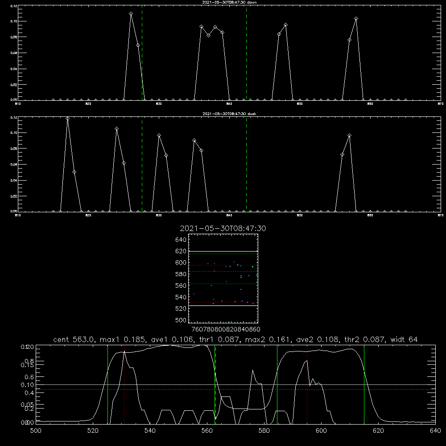Click x-axis label "540" in bottom plot
Image resolution: width=446 pixels, height=446 pixels.
[x=150, y=431]
